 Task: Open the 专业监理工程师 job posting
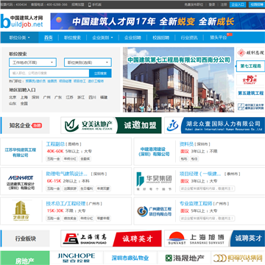coord(196,203)
